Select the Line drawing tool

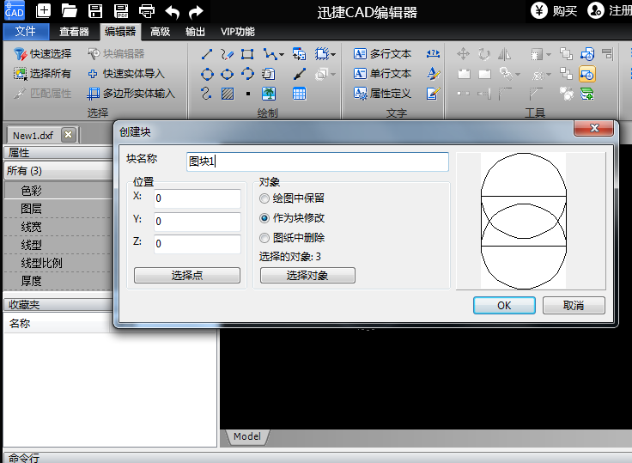(x=207, y=54)
